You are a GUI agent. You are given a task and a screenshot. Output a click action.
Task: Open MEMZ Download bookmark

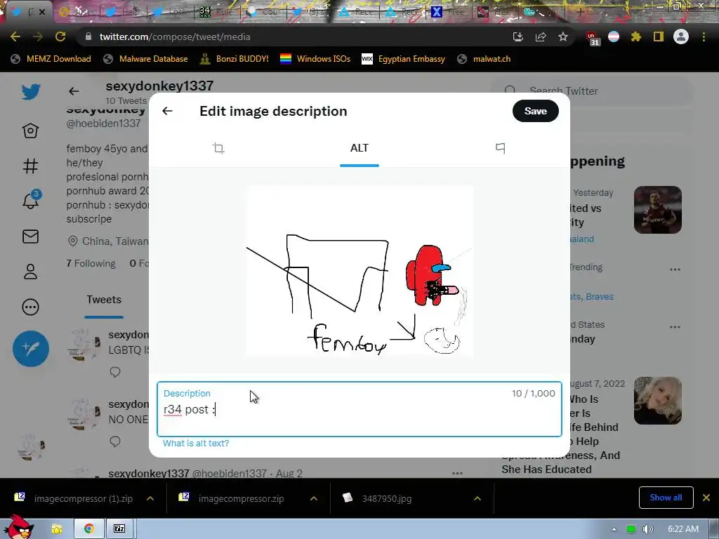coord(51,59)
